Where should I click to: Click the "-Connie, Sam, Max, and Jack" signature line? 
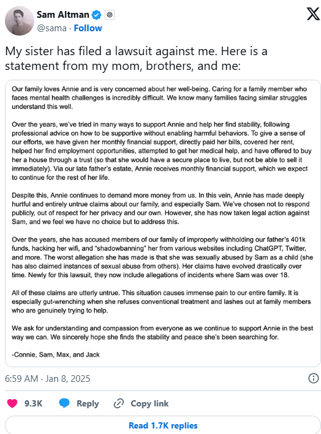coord(56,354)
